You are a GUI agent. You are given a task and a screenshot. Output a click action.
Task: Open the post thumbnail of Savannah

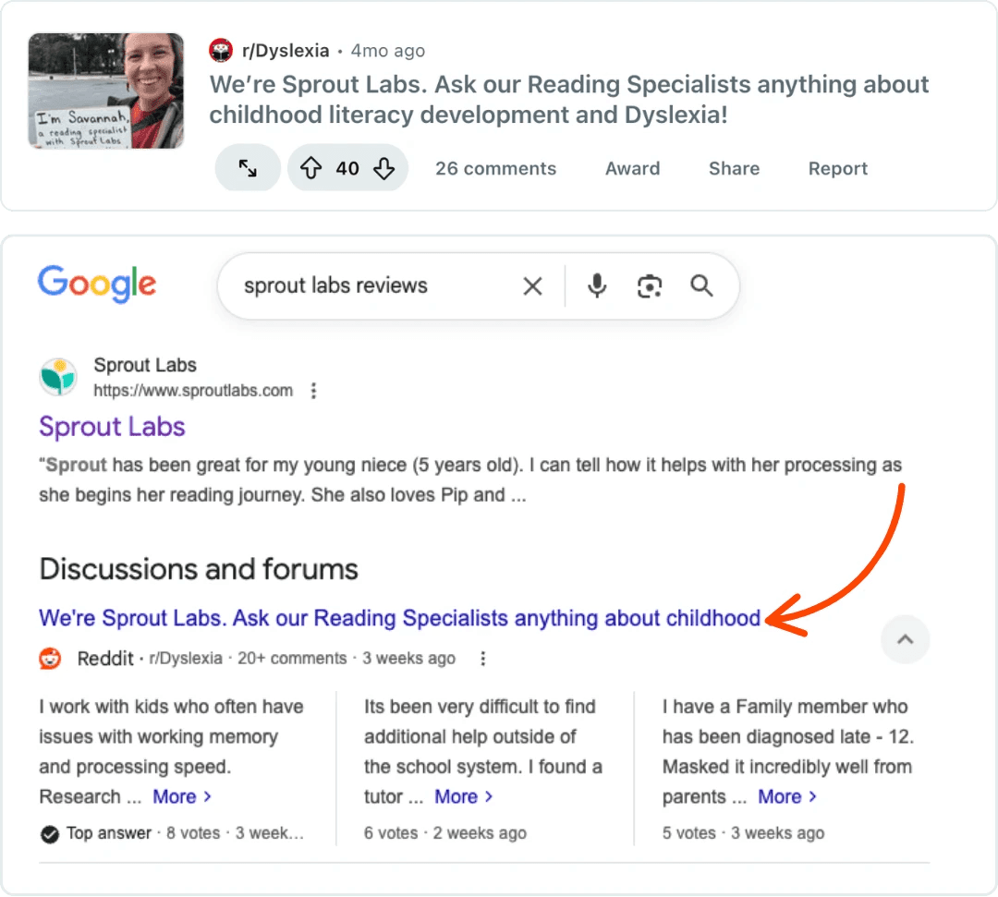click(106, 91)
